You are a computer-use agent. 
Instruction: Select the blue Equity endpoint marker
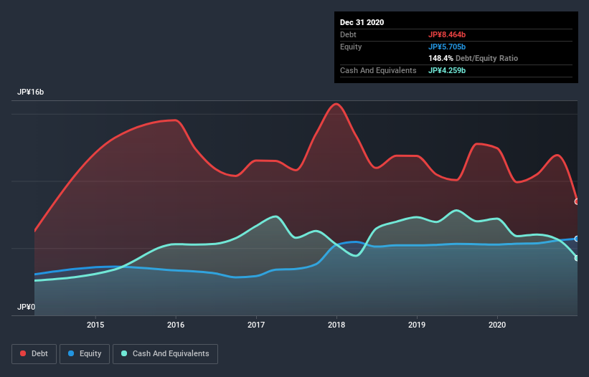(577, 239)
